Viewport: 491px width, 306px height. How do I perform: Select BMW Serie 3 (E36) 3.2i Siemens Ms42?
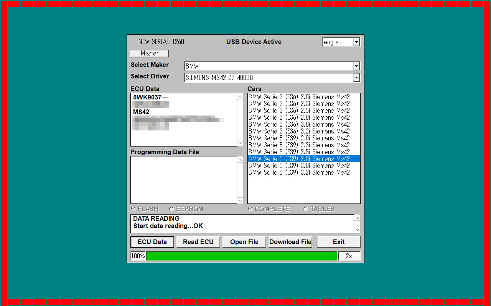pyautogui.click(x=304, y=131)
